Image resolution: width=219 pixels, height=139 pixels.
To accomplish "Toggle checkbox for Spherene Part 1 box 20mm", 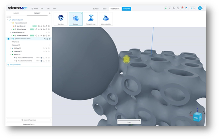I will pyautogui.click(x=8, y=39).
